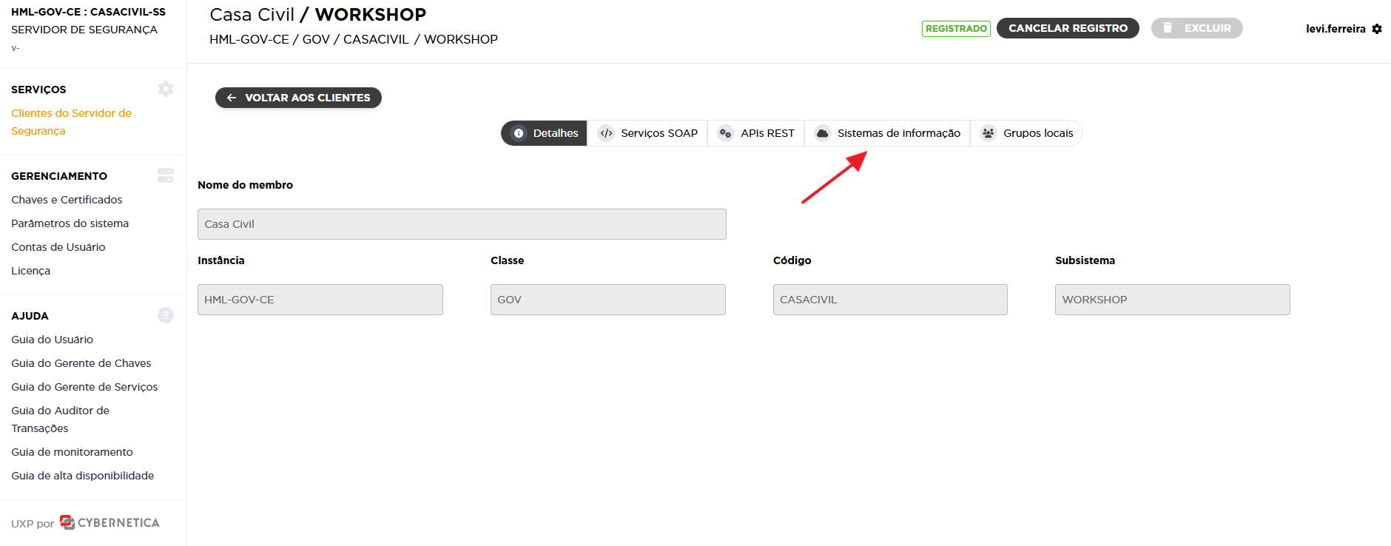The image size is (1391, 546).
Task: Open the Guia do Usuário help link
Action: (x=52, y=340)
